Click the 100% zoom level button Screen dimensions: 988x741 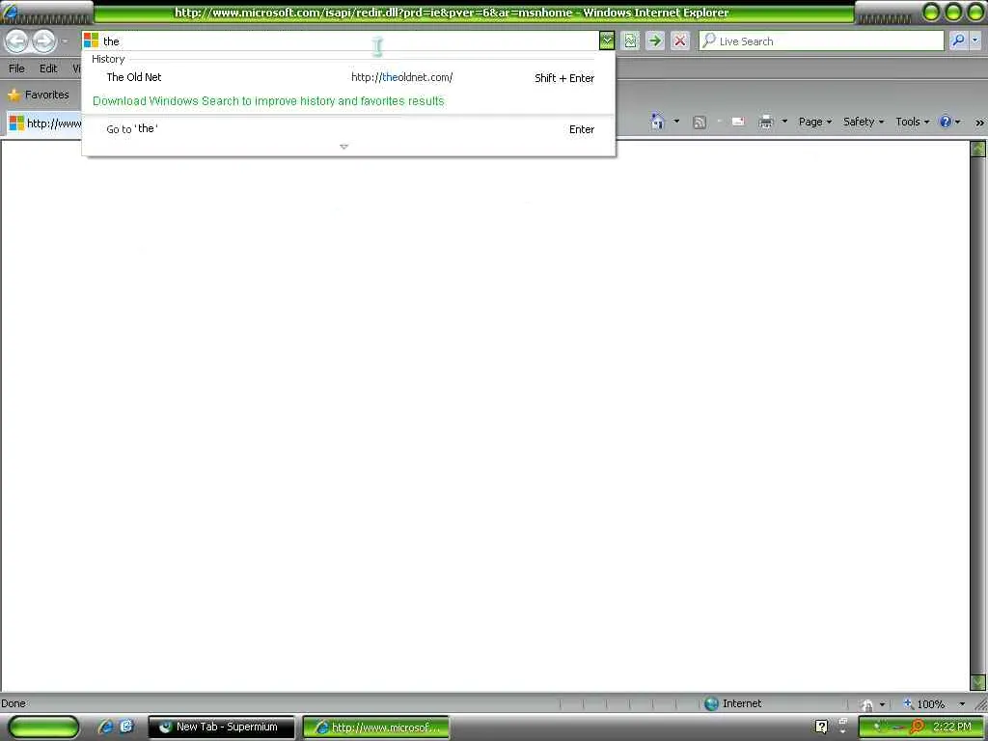pyautogui.click(x=923, y=703)
